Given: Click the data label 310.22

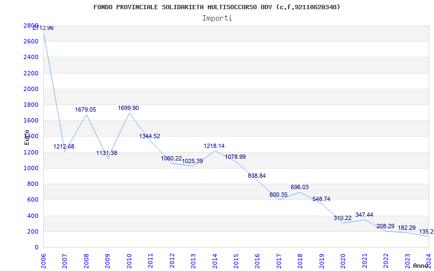Looking at the screenshot, I should point(343,218).
